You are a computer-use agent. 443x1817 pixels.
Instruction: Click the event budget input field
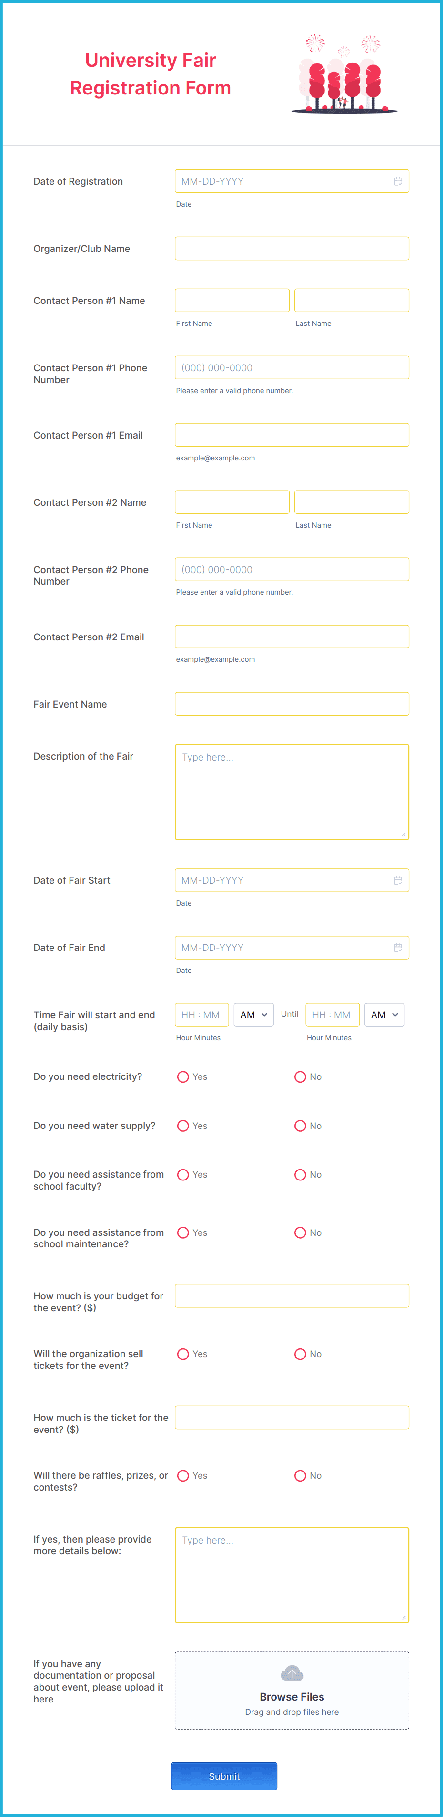(292, 1296)
